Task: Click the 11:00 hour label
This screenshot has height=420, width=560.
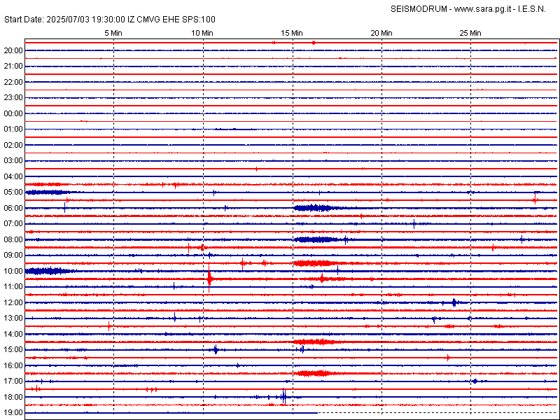Action: 13,287
